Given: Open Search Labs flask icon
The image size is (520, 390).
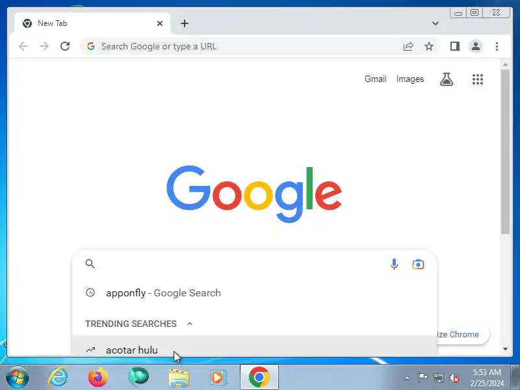Looking at the screenshot, I should coord(447,79).
